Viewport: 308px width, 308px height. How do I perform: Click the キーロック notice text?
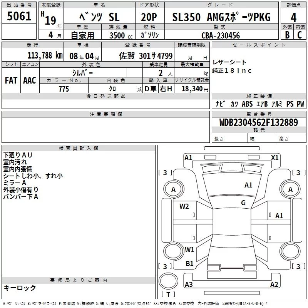[20, 288]
